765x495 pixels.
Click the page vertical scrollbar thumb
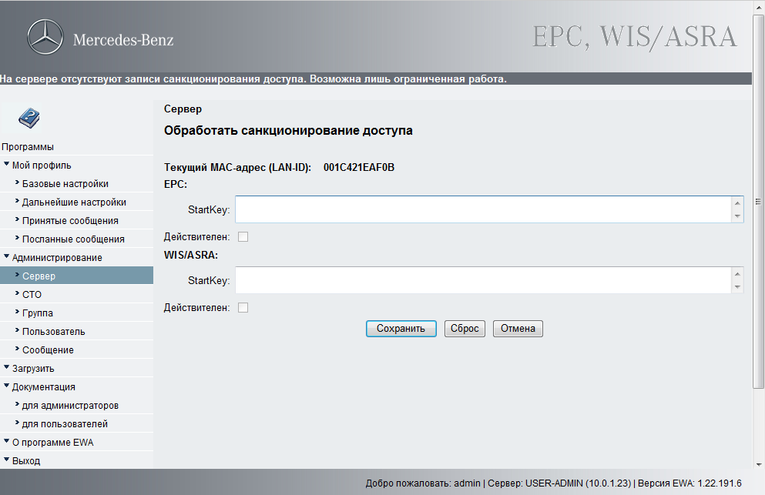coord(758,202)
